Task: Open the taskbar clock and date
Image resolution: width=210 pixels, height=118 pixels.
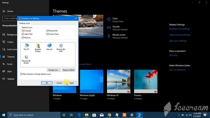Action: (x=197, y=115)
